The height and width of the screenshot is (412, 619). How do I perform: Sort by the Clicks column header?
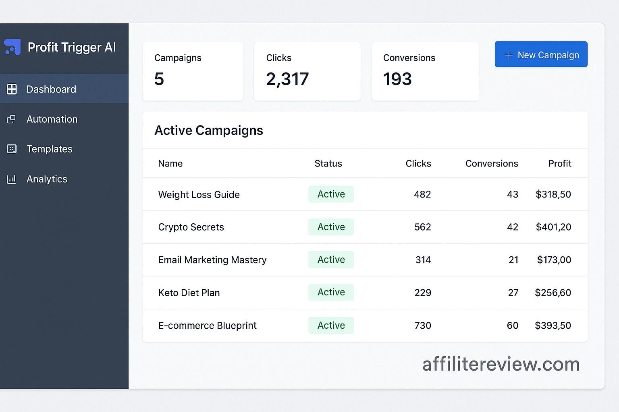point(418,163)
